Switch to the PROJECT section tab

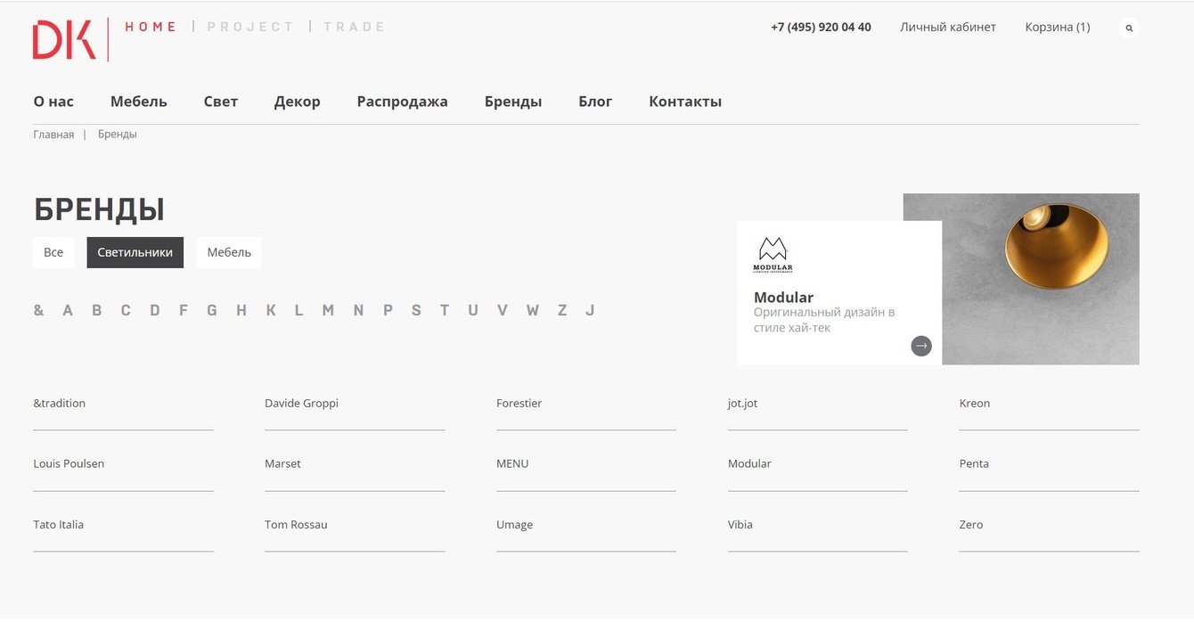(250, 27)
